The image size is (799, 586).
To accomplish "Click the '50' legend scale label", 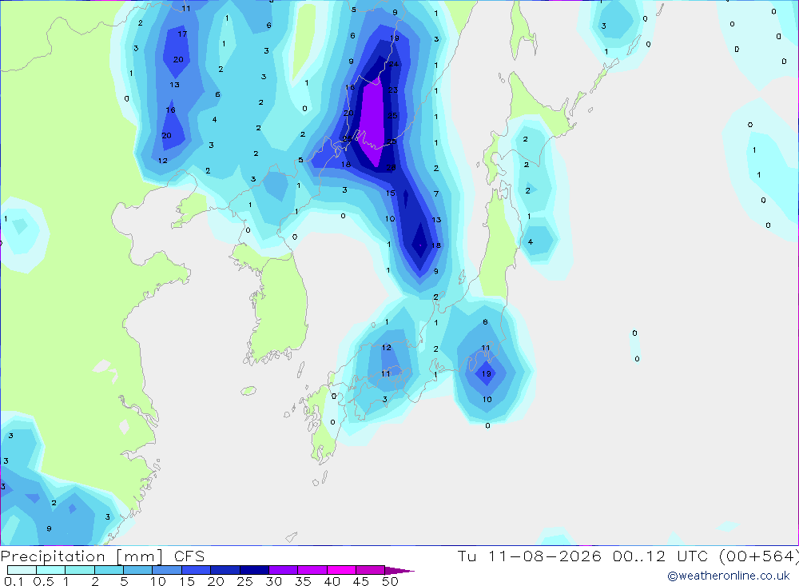I will (x=390, y=581).
